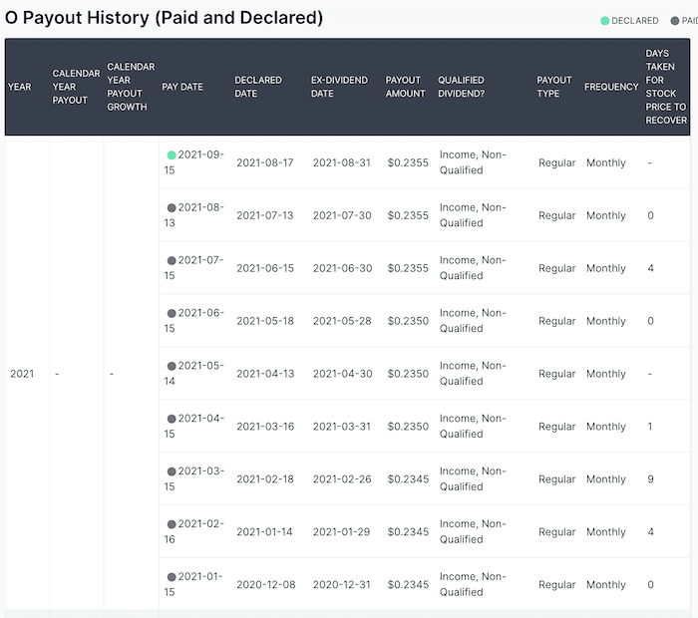
Task: Click paid dot beside 2021-08-13 pay date
Action: click(x=172, y=207)
